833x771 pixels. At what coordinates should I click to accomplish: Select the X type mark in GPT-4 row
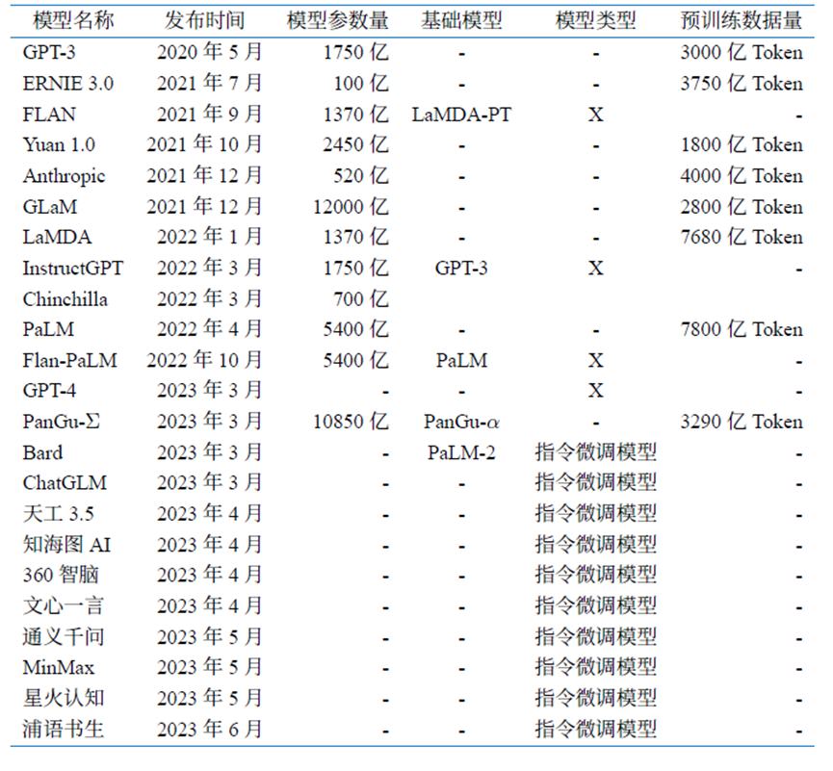[x=595, y=391]
